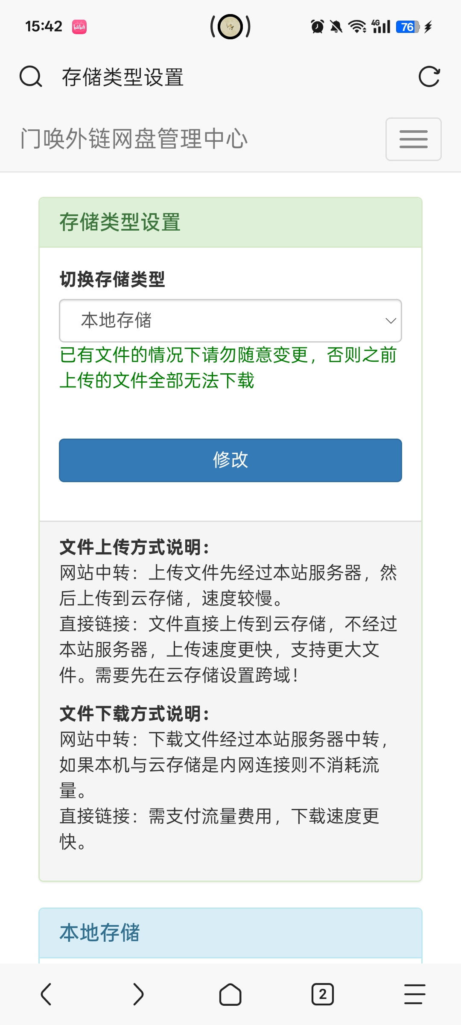
Task: Click the dropdown chevron arrow
Action: pyautogui.click(x=391, y=321)
